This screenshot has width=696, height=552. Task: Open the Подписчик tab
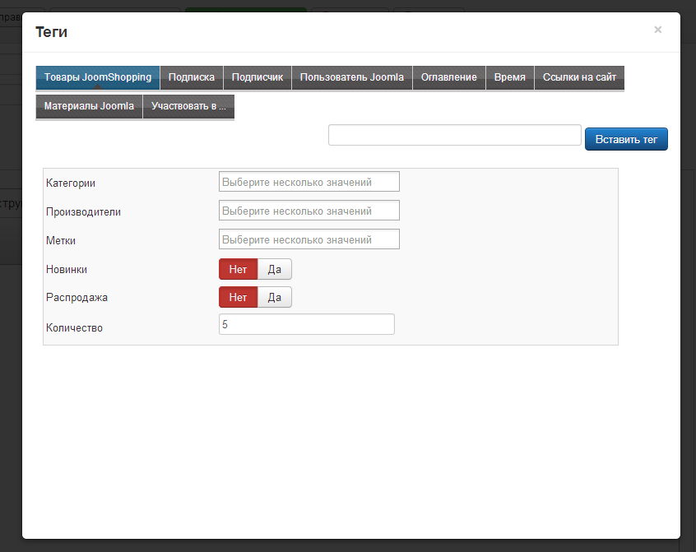coord(258,77)
